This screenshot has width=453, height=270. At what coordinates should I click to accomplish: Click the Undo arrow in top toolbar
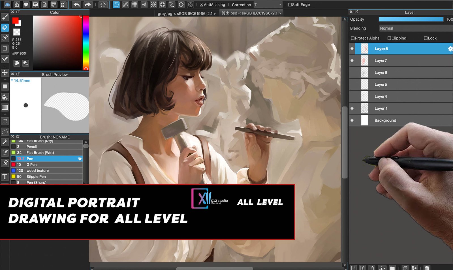point(76,5)
